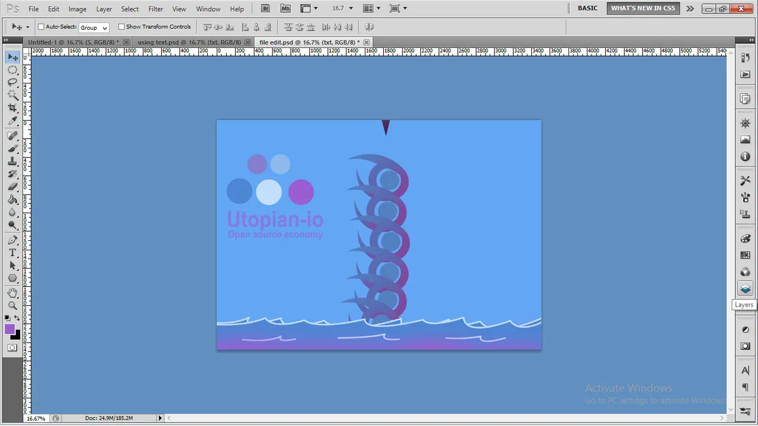Open the Paragraph panel icon
The image size is (758, 426).
(x=745, y=387)
